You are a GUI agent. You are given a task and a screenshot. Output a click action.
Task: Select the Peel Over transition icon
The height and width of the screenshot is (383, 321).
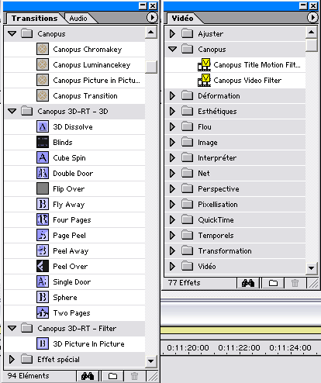pos(43,266)
